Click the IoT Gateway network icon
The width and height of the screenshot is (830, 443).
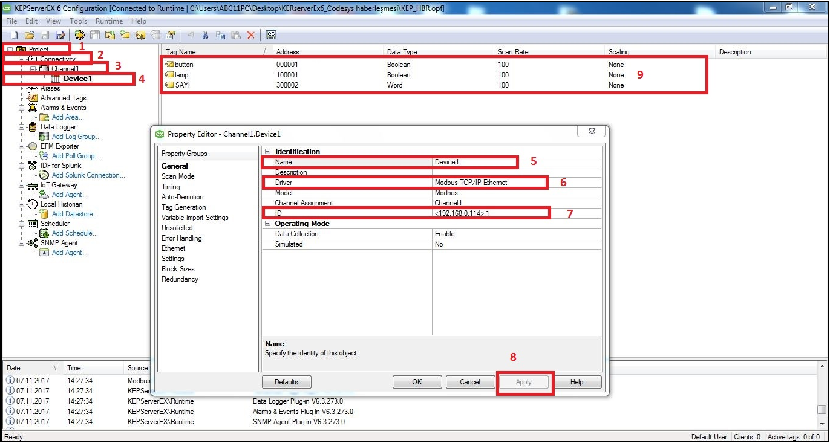(33, 185)
